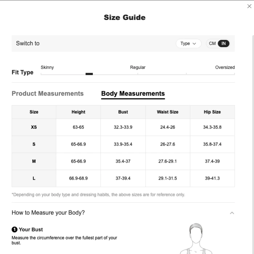Click the Waist Size column header
254x254 pixels.
[168, 112]
